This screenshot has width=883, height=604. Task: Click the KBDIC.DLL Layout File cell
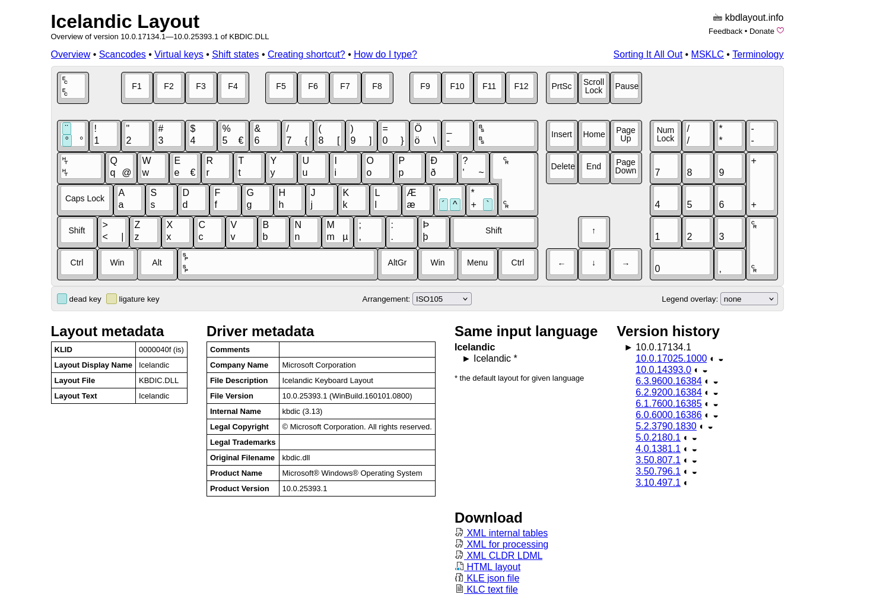click(x=161, y=381)
